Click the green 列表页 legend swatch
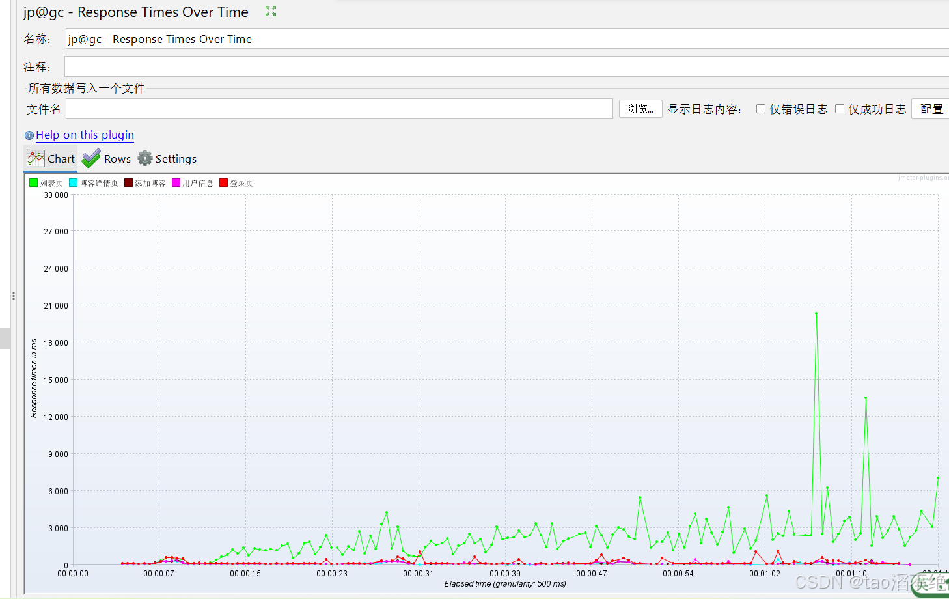The width and height of the screenshot is (949, 599). (33, 183)
